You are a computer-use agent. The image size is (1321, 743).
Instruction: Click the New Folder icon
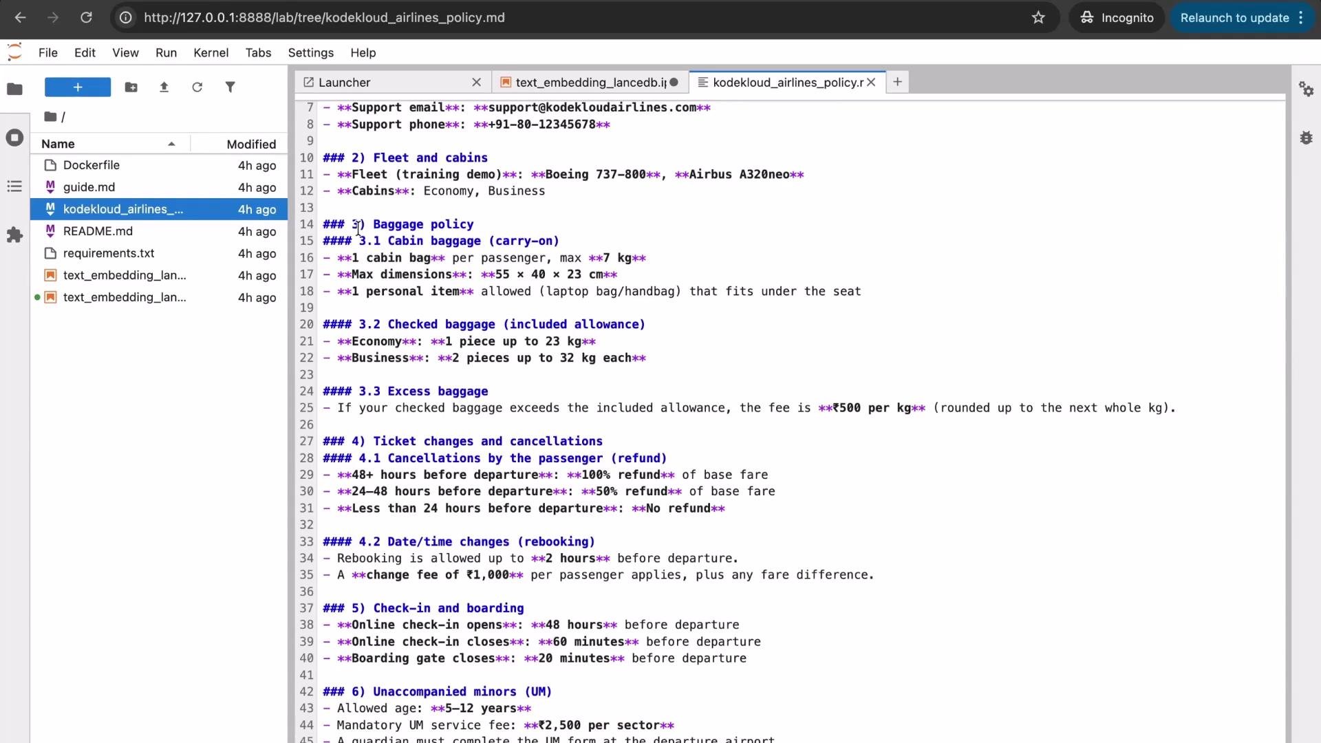click(131, 87)
